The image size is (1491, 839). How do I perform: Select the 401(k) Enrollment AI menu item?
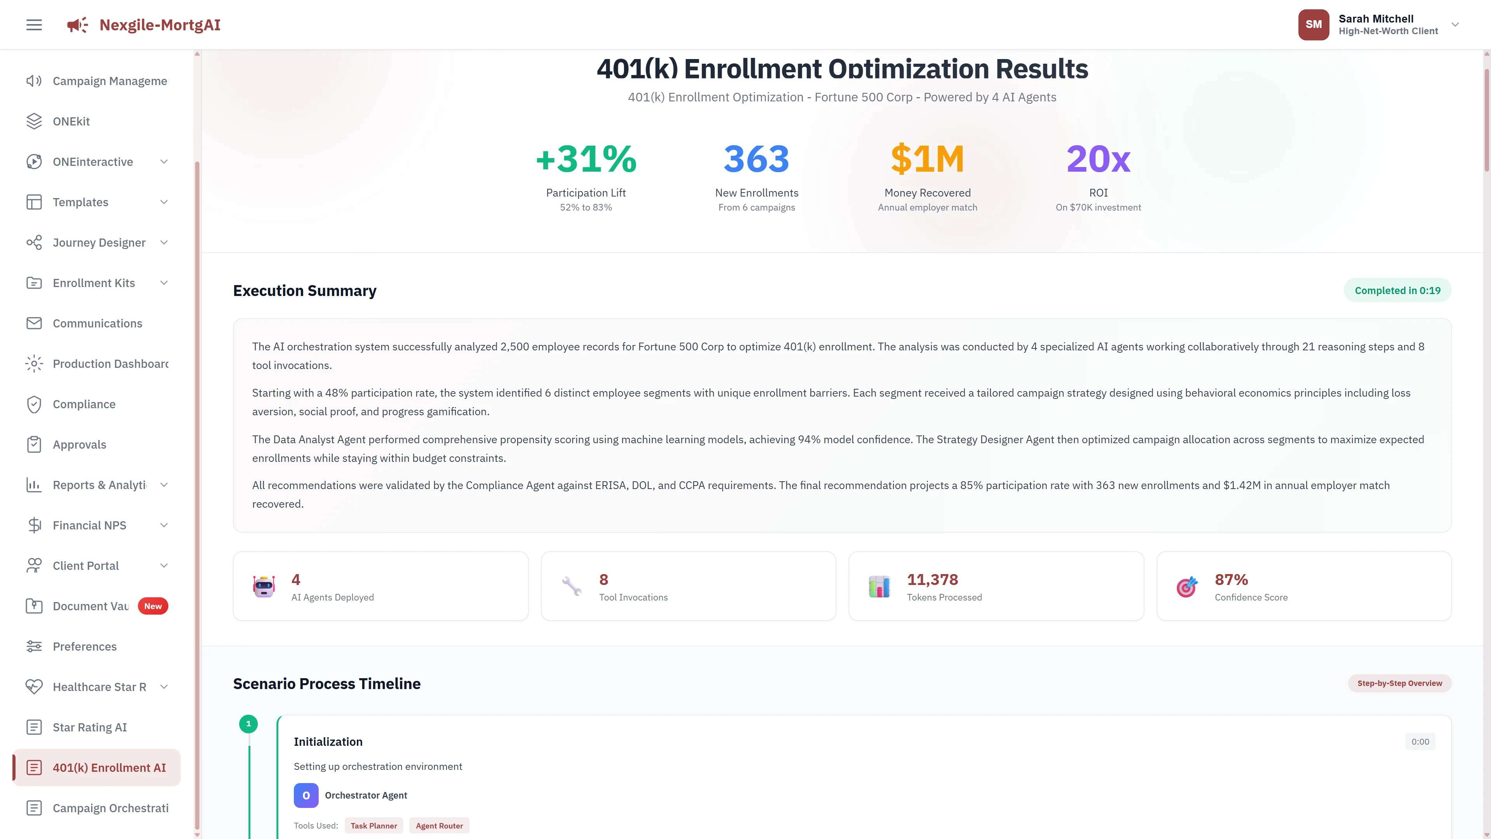pos(109,767)
